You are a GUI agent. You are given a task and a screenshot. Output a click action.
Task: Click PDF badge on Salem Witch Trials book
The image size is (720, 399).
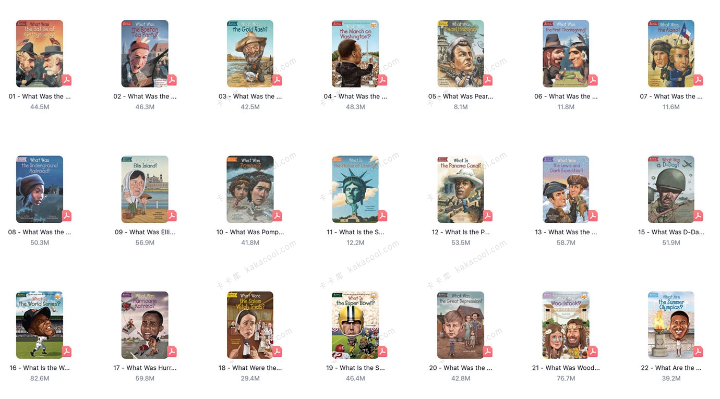click(277, 351)
